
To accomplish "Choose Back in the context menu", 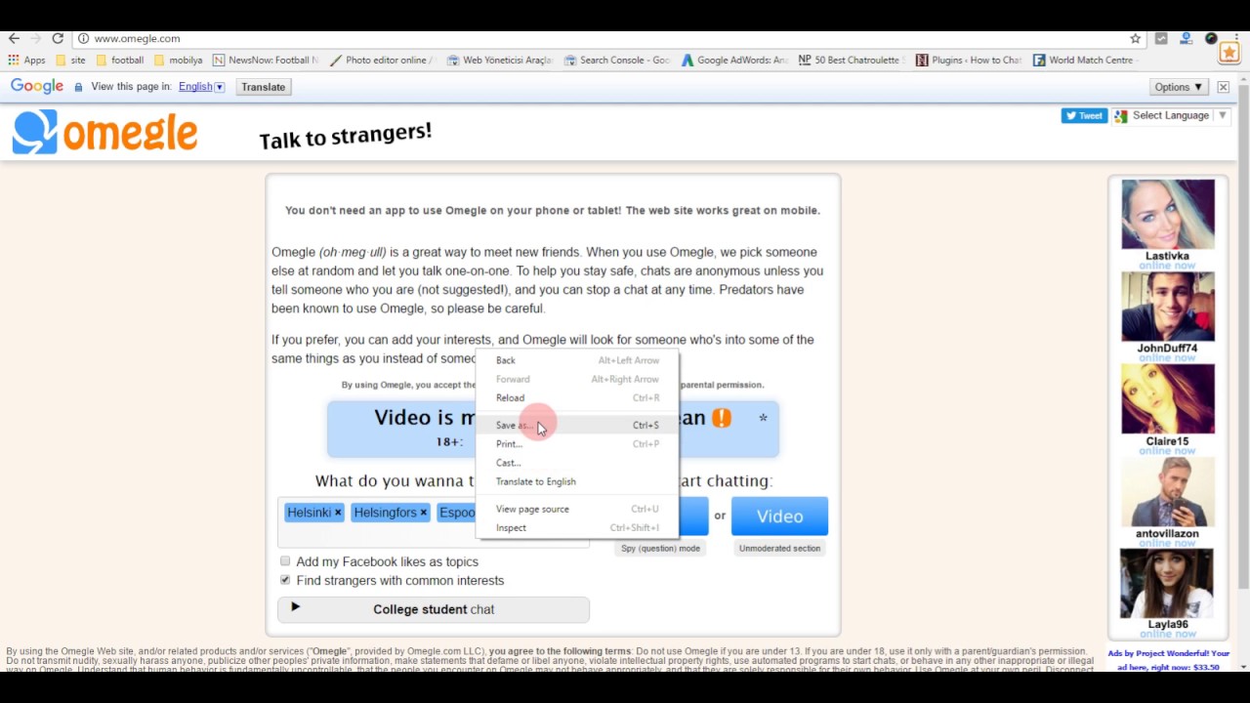I will click(x=576, y=360).
